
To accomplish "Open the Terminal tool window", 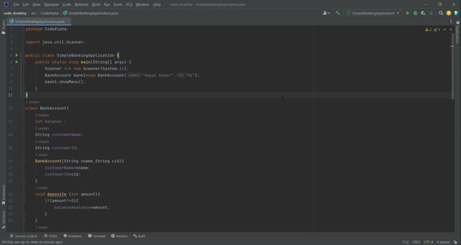I will click(x=96, y=236).
